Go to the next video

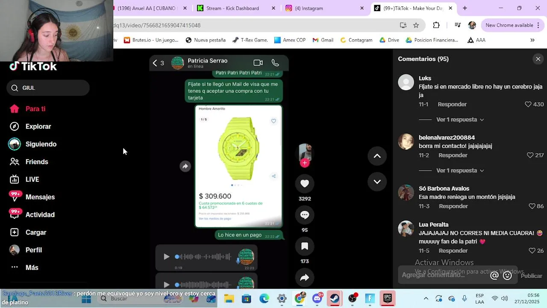point(377,182)
